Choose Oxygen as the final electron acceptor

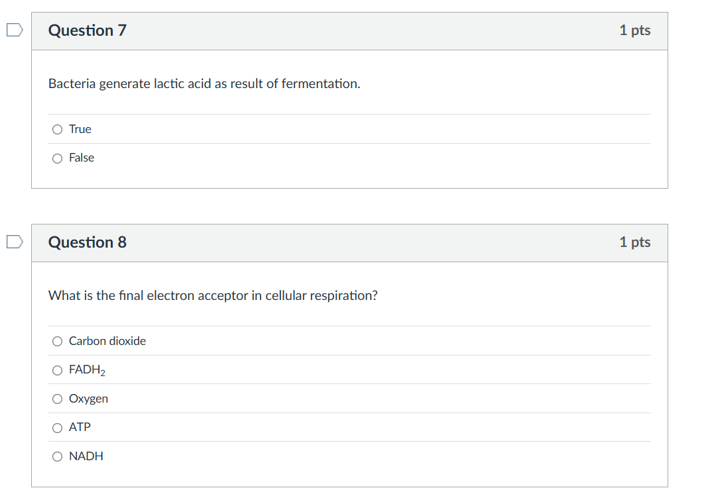pyautogui.click(x=57, y=399)
